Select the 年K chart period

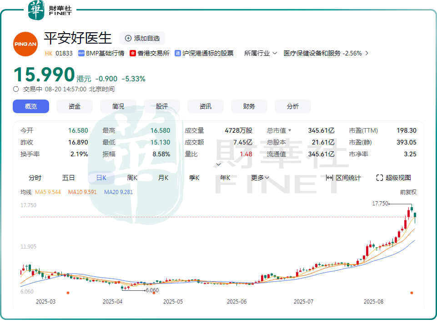pyautogui.click(x=225, y=178)
